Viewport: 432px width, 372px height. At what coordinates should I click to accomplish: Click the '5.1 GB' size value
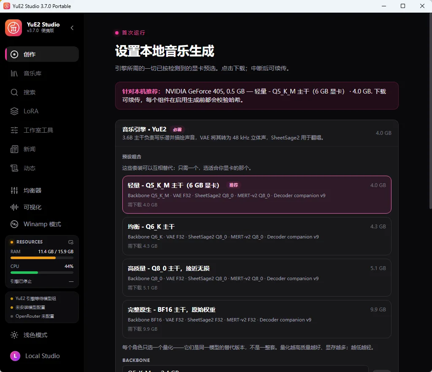(378, 268)
